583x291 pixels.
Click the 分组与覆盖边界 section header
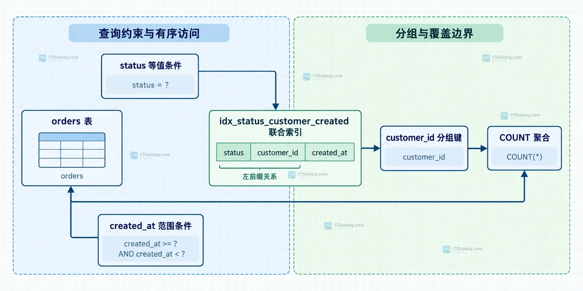coord(435,33)
